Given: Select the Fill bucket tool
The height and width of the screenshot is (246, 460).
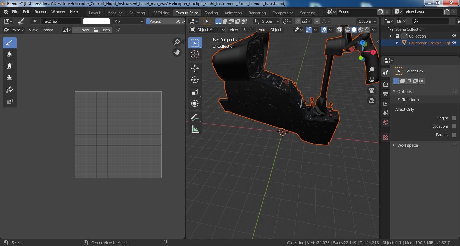Looking at the screenshot, I should (x=10, y=90).
